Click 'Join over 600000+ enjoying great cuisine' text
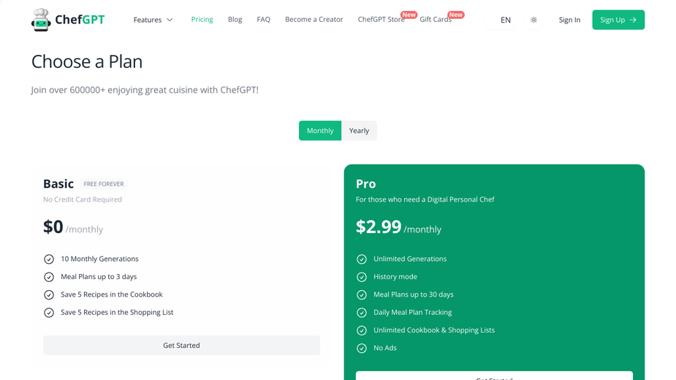This screenshot has width=676, height=380. 145,90
